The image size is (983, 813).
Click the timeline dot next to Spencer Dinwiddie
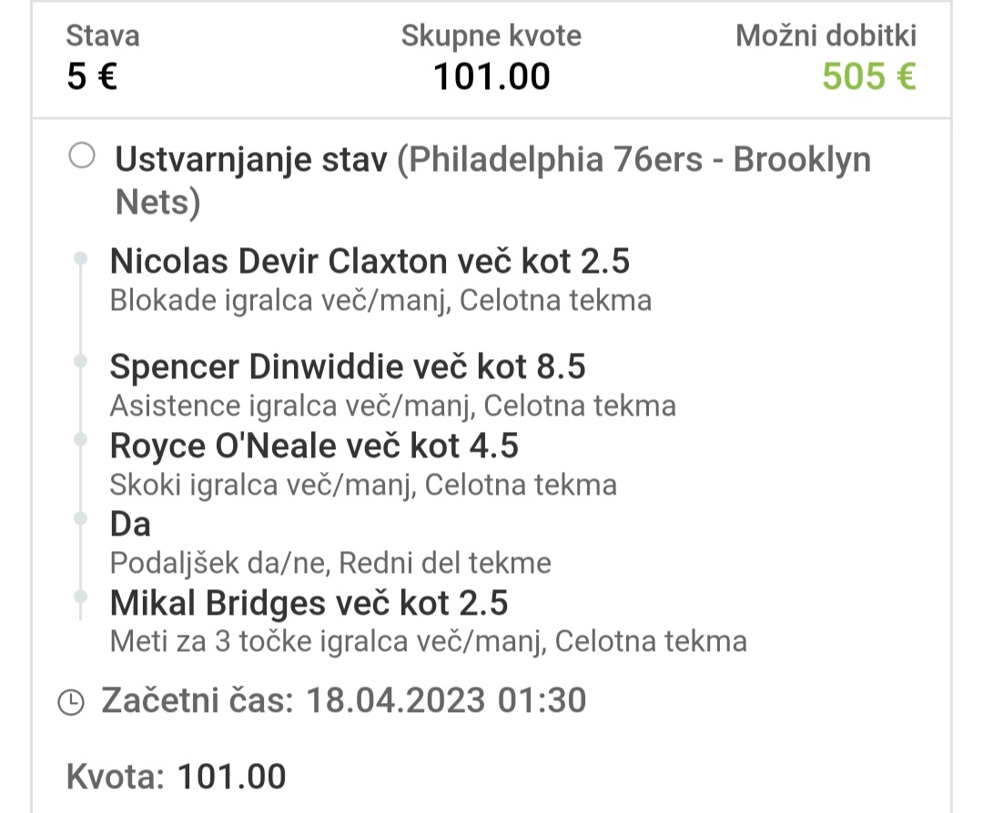(x=80, y=361)
